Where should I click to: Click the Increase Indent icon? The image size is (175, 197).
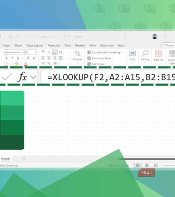[x=49, y=64]
